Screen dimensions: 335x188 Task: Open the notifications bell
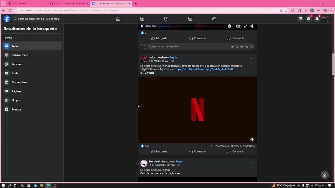coord(317,19)
